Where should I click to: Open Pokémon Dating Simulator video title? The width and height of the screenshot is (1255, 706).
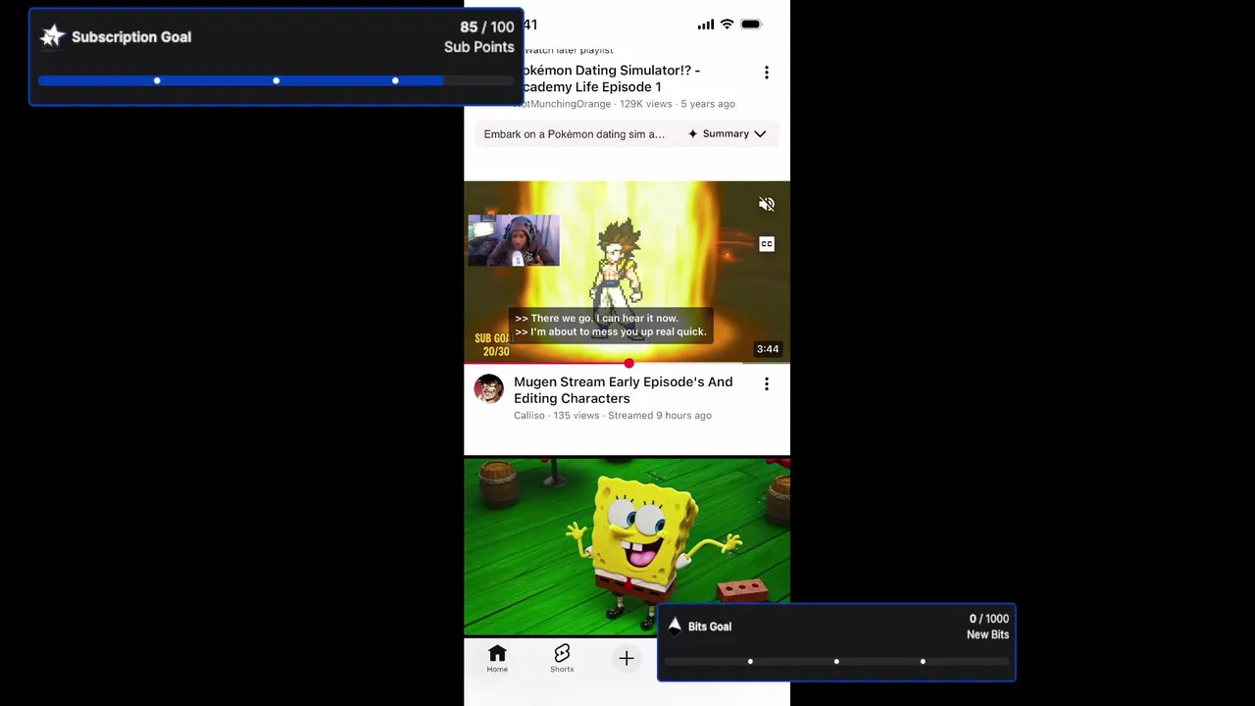click(610, 78)
